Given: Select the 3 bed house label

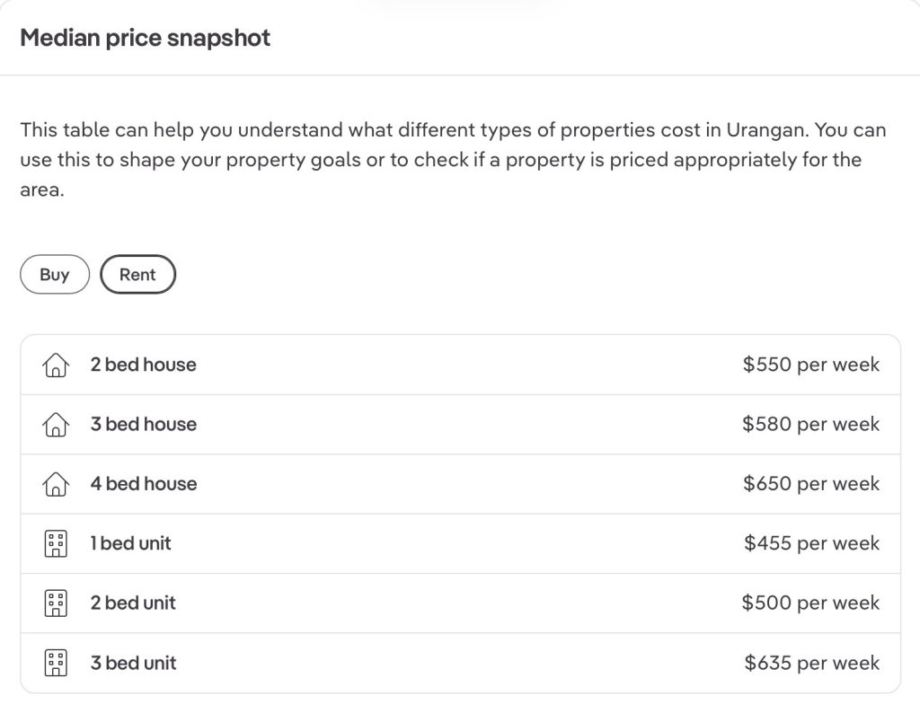Looking at the screenshot, I should (x=144, y=425).
